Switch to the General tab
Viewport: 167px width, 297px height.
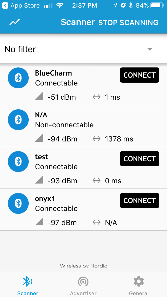(x=139, y=285)
